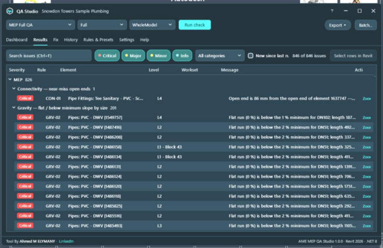Open the Help tab
This screenshot has width=383, height=248.
(x=145, y=40)
